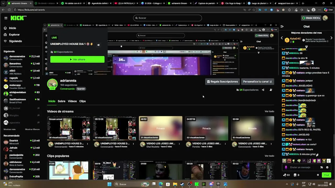This screenshot has width=335, height=188.
Task: Open the Windows Start menu
Action: (x=109, y=184)
